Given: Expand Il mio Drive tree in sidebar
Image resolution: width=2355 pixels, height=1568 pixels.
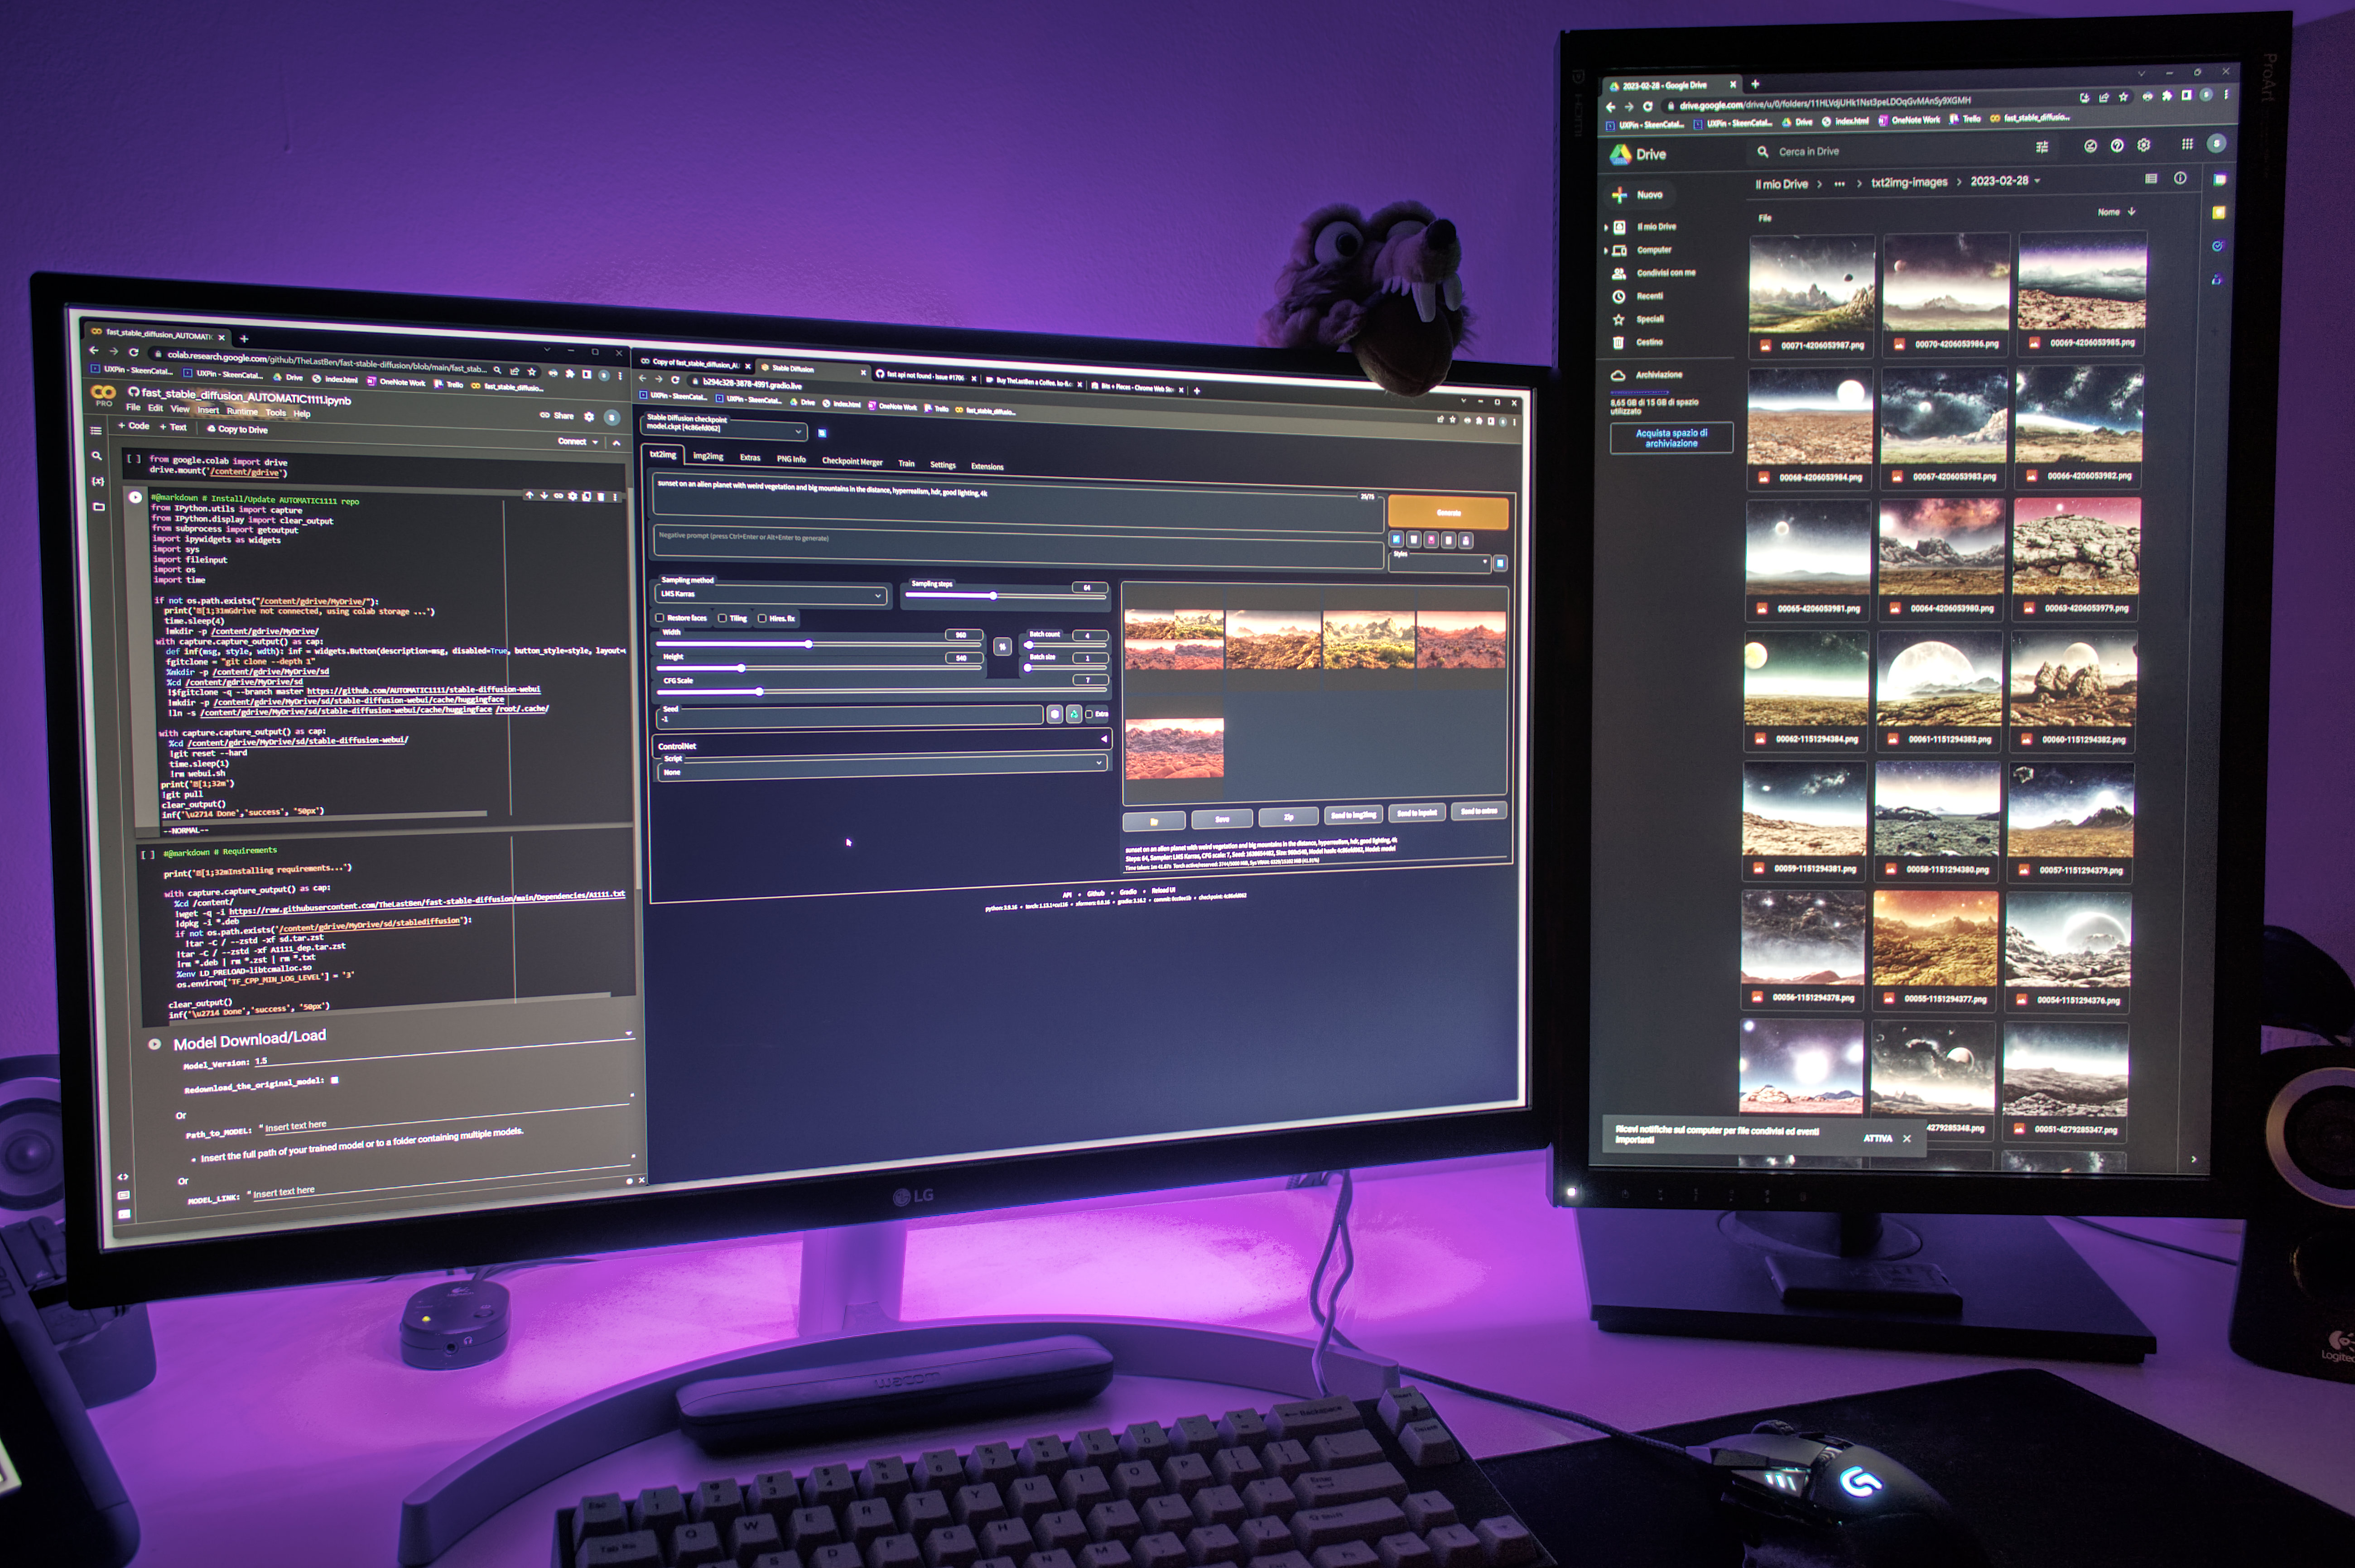Looking at the screenshot, I should pos(1606,228).
